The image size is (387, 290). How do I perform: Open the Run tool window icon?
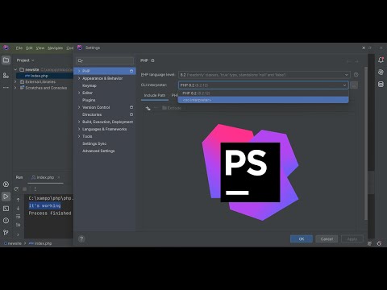pos(6,197)
